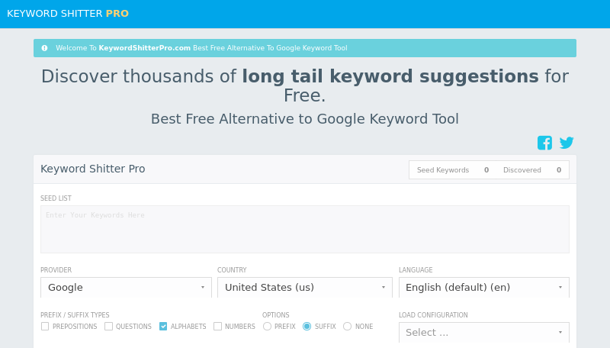Select the None radio option
The width and height of the screenshot is (610, 348).
tap(348, 326)
